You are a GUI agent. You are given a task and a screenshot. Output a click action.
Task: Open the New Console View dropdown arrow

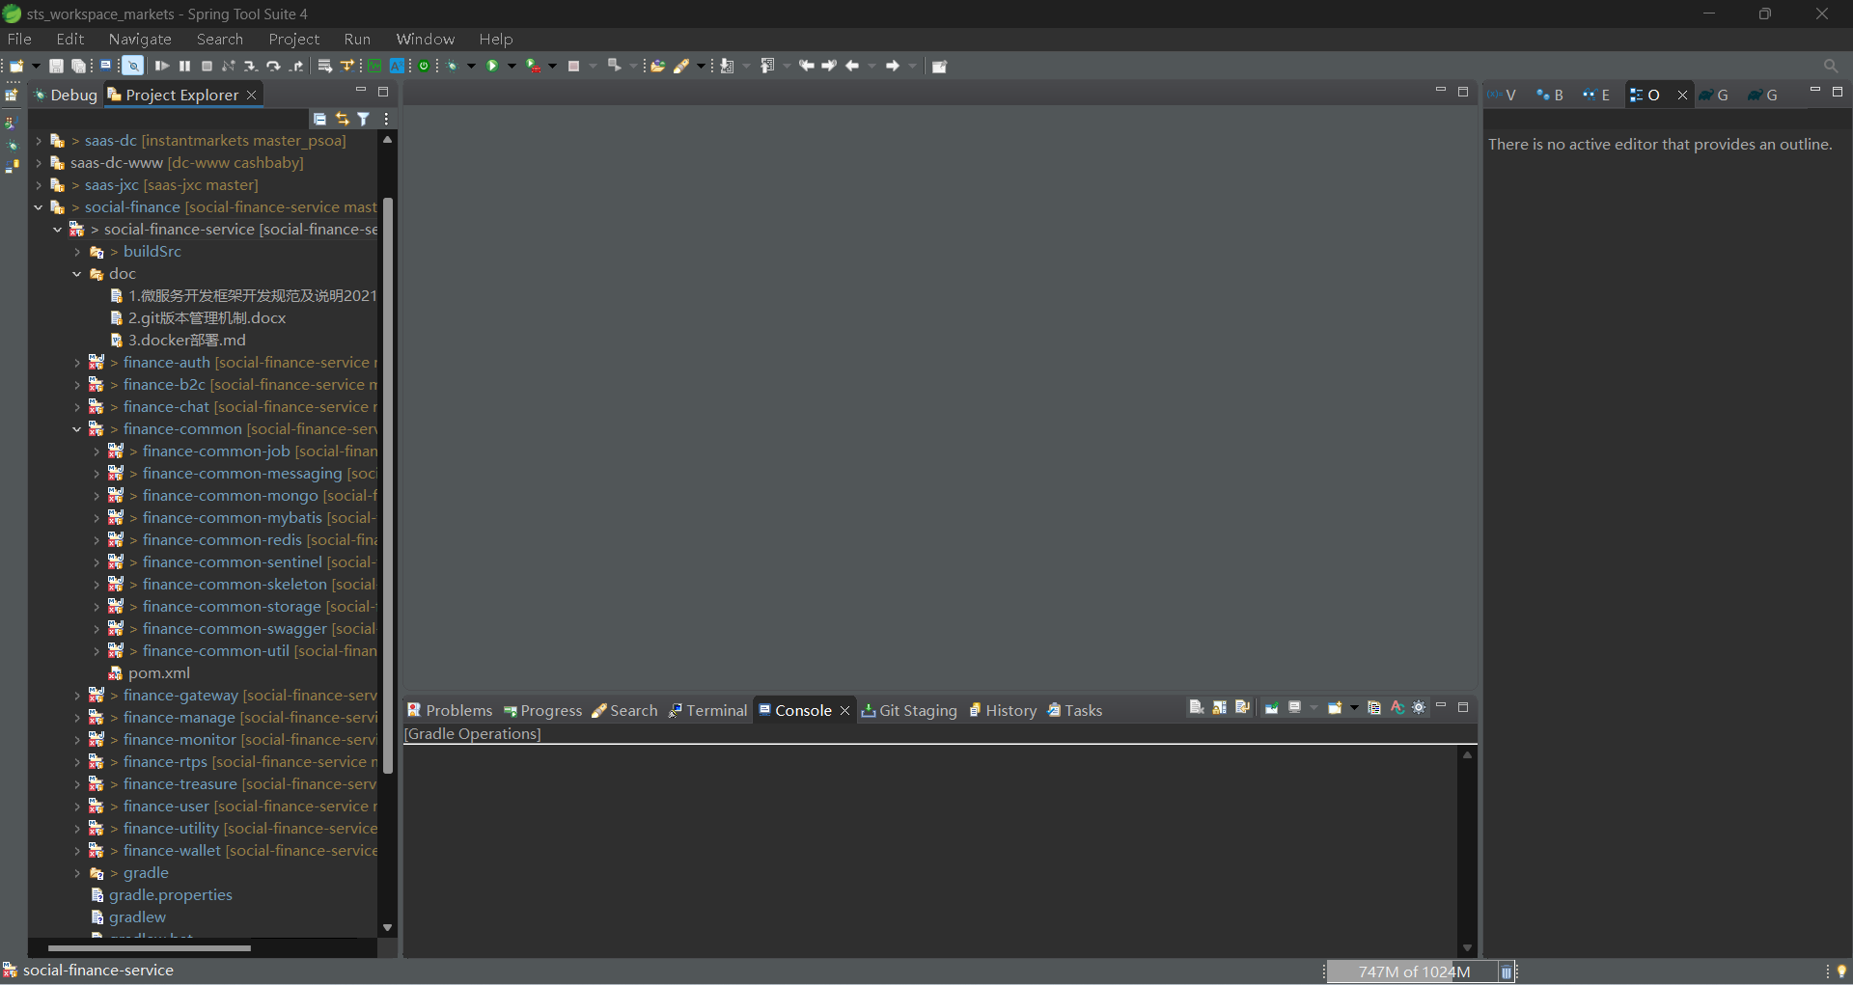coord(1354,708)
